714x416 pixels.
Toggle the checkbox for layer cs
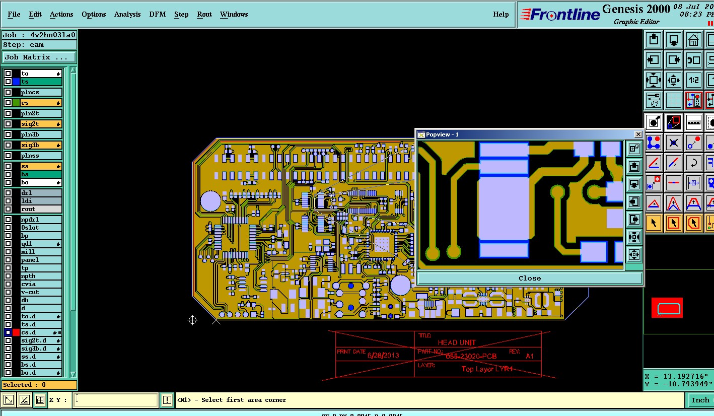pos(8,103)
